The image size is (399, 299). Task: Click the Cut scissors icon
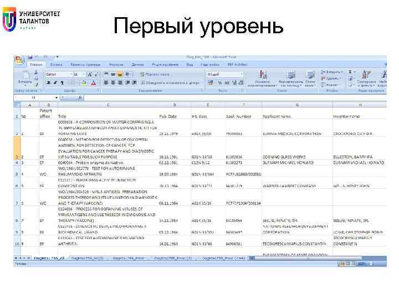point(36,73)
